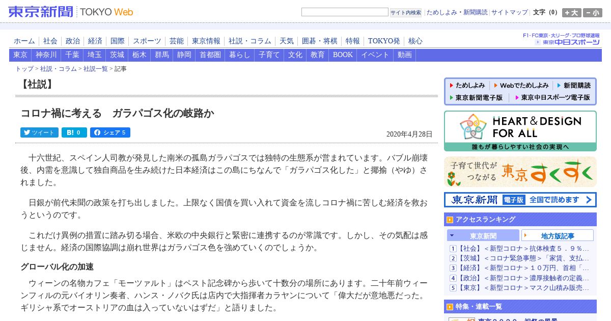The image size is (611, 321).
Task: Go to 社説一覧 breadcrumb link
Action: tap(96, 69)
